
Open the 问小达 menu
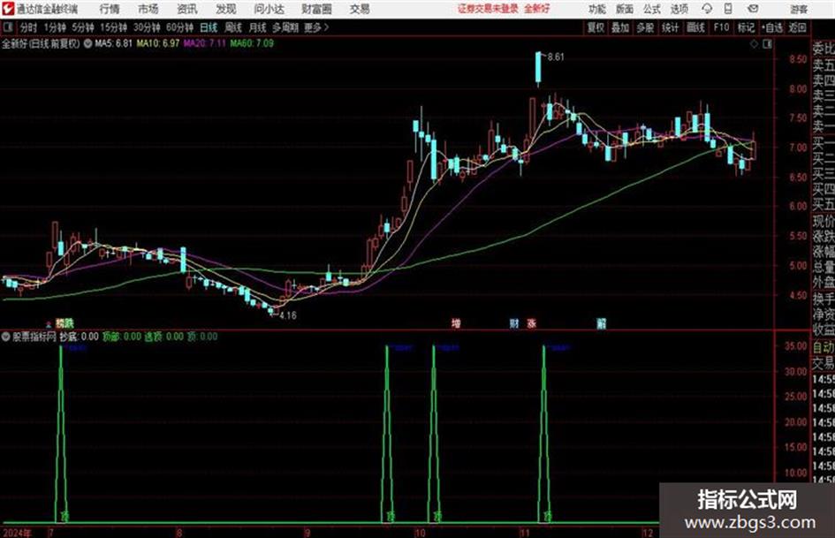(x=269, y=9)
